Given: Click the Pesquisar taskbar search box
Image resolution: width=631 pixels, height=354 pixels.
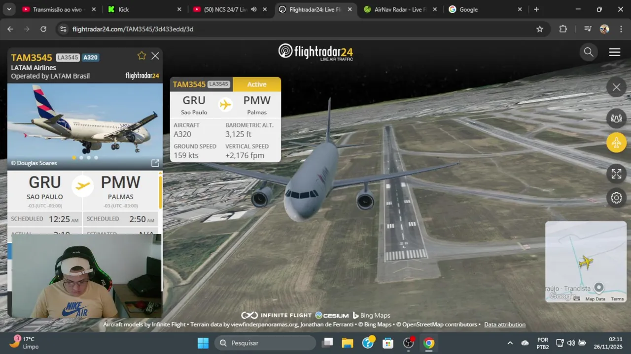Looking at the screenshot, I should pos(265,343).
